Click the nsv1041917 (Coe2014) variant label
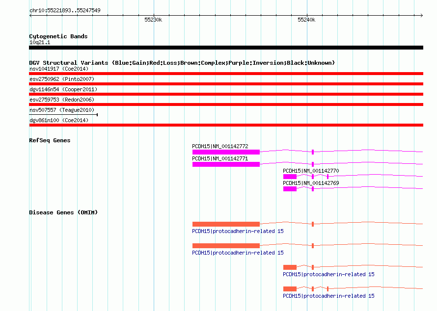Screen dimensions: 437x311 (59, 69)
